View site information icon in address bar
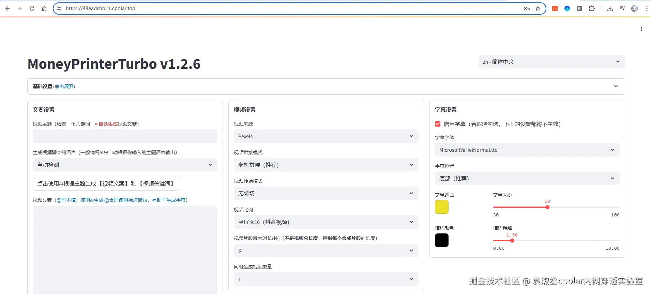 (59, 9)
